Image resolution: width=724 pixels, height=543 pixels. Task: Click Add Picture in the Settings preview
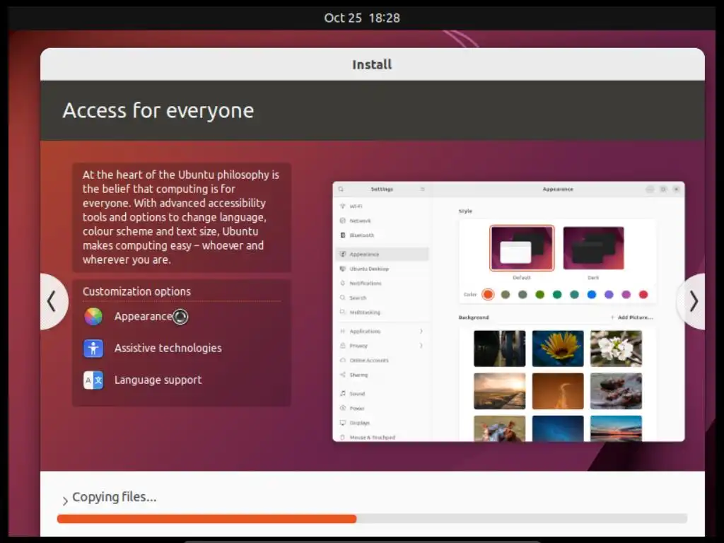click(631, 317)
